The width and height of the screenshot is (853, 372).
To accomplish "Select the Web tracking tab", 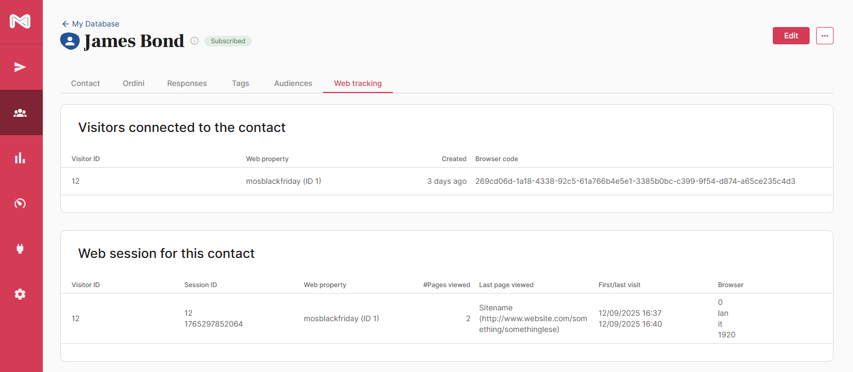I will (358, 83).
